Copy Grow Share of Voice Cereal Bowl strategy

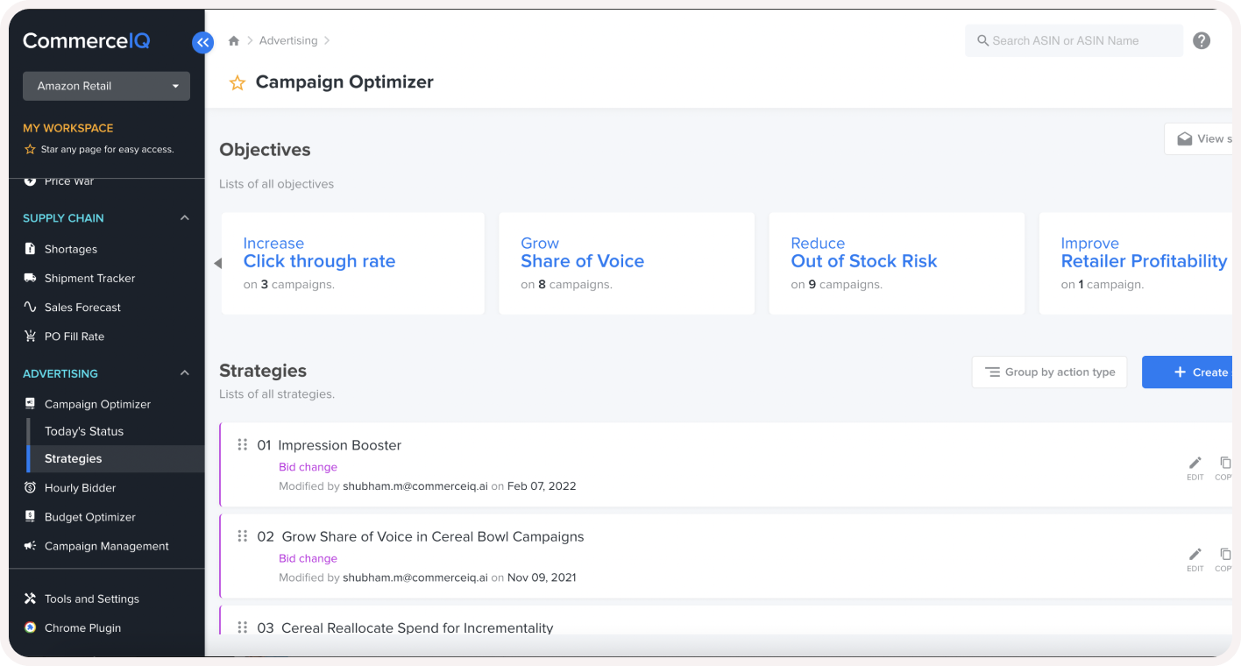pyautogui.click(x=1224, y=559)
